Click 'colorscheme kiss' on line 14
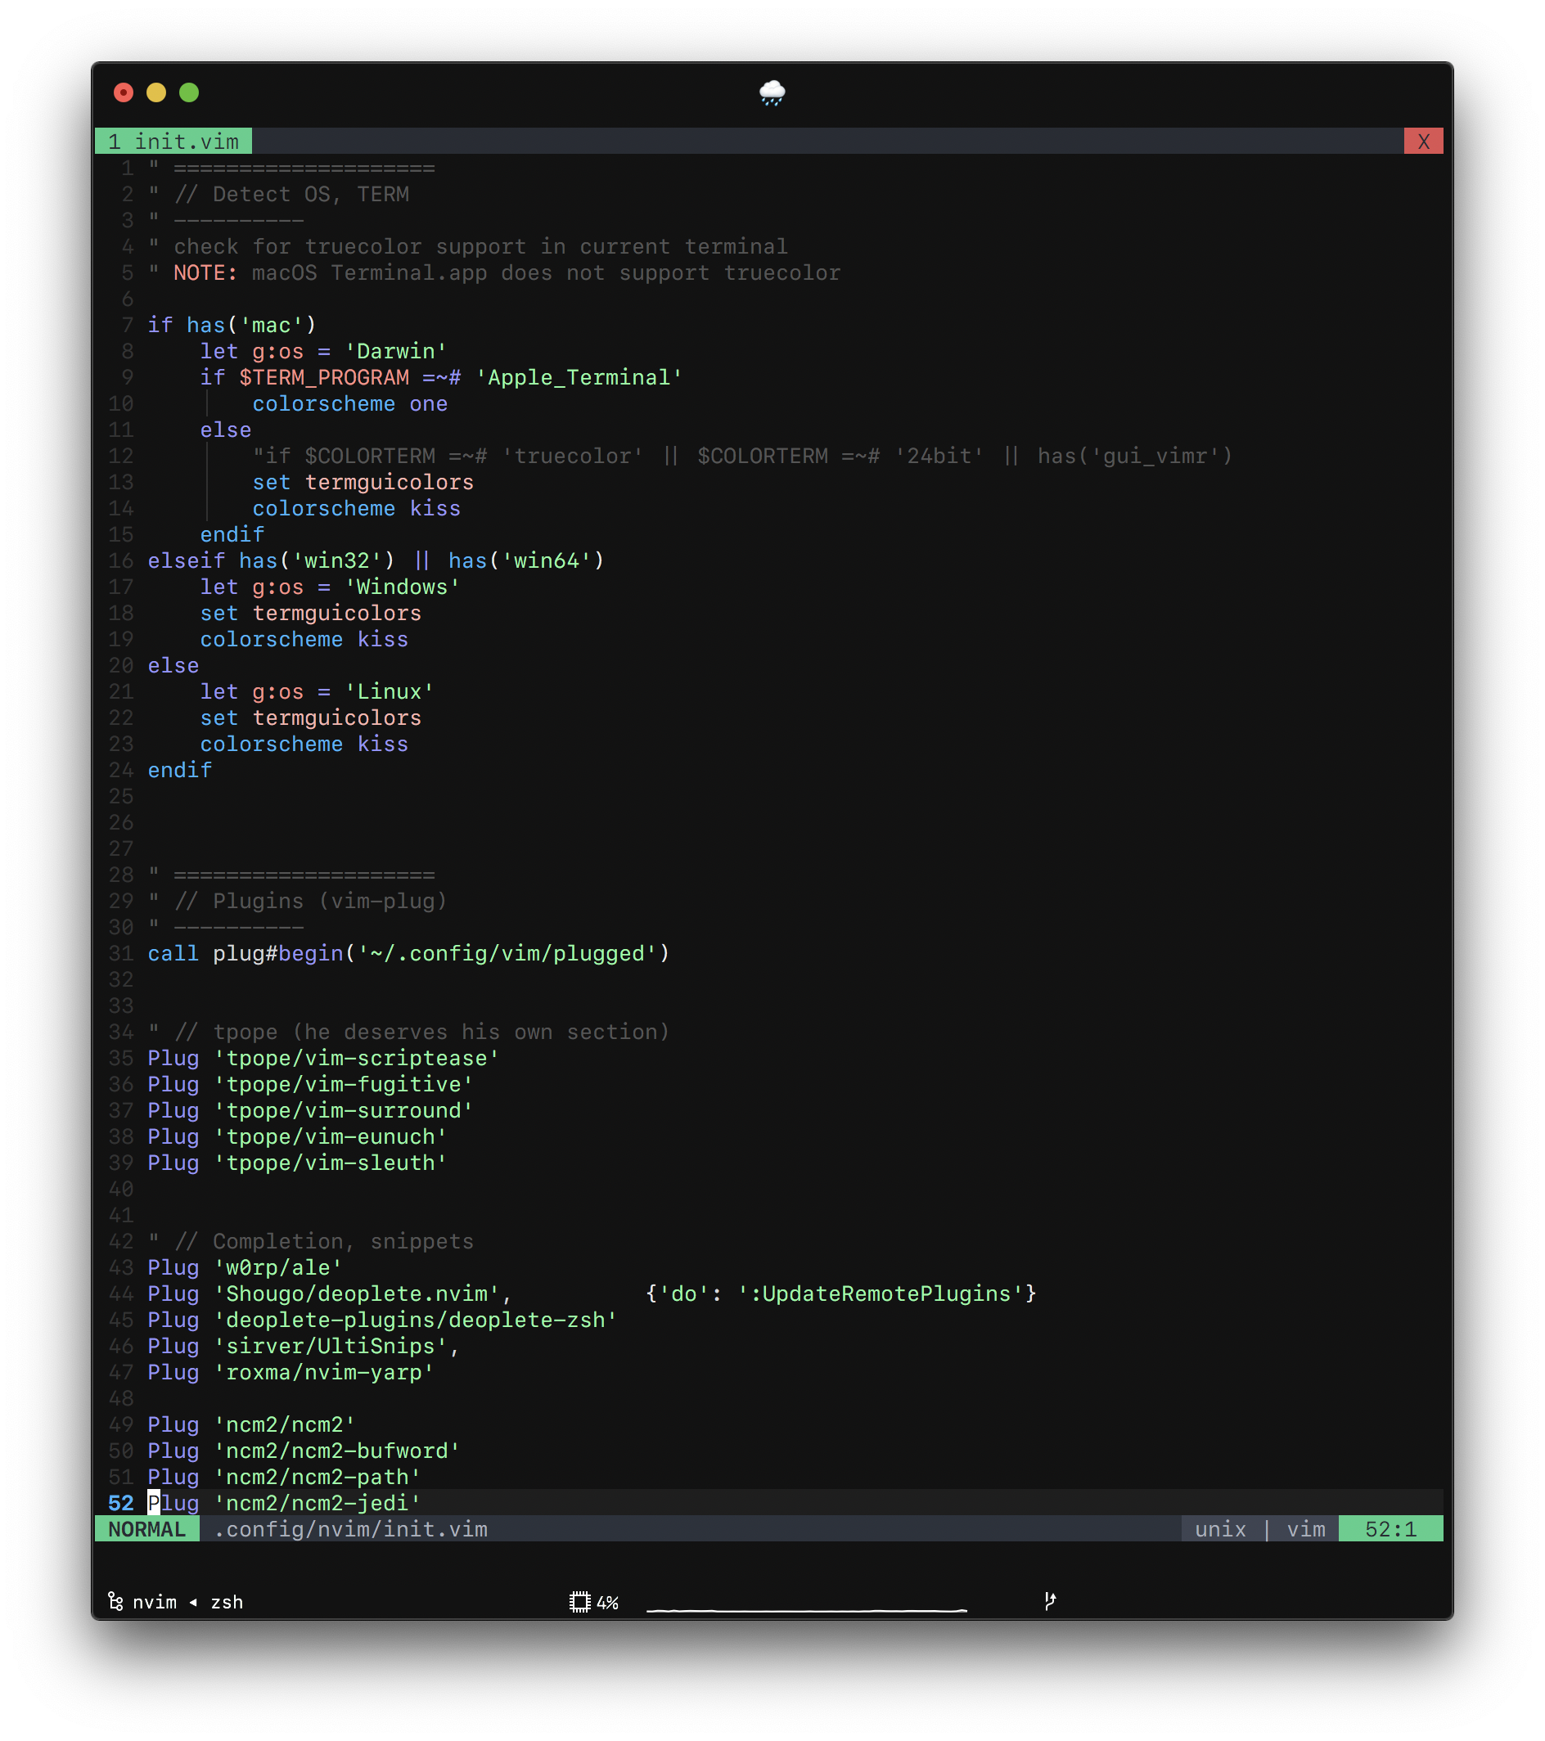This screenshot has height=1741, width=1545. click(356, 509)
